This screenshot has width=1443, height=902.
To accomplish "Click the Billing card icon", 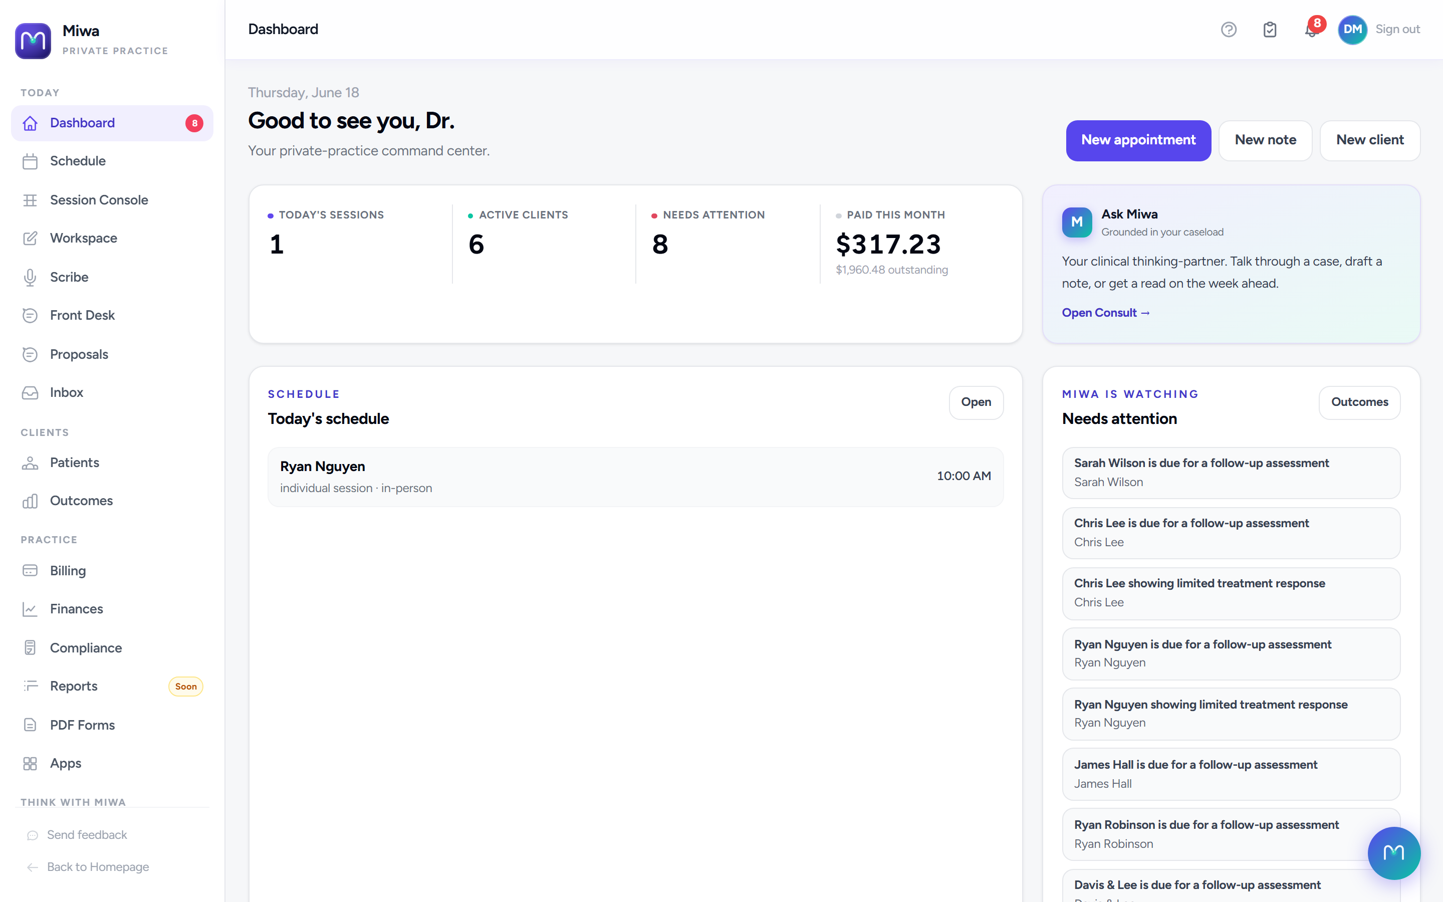I will (30, 571).
